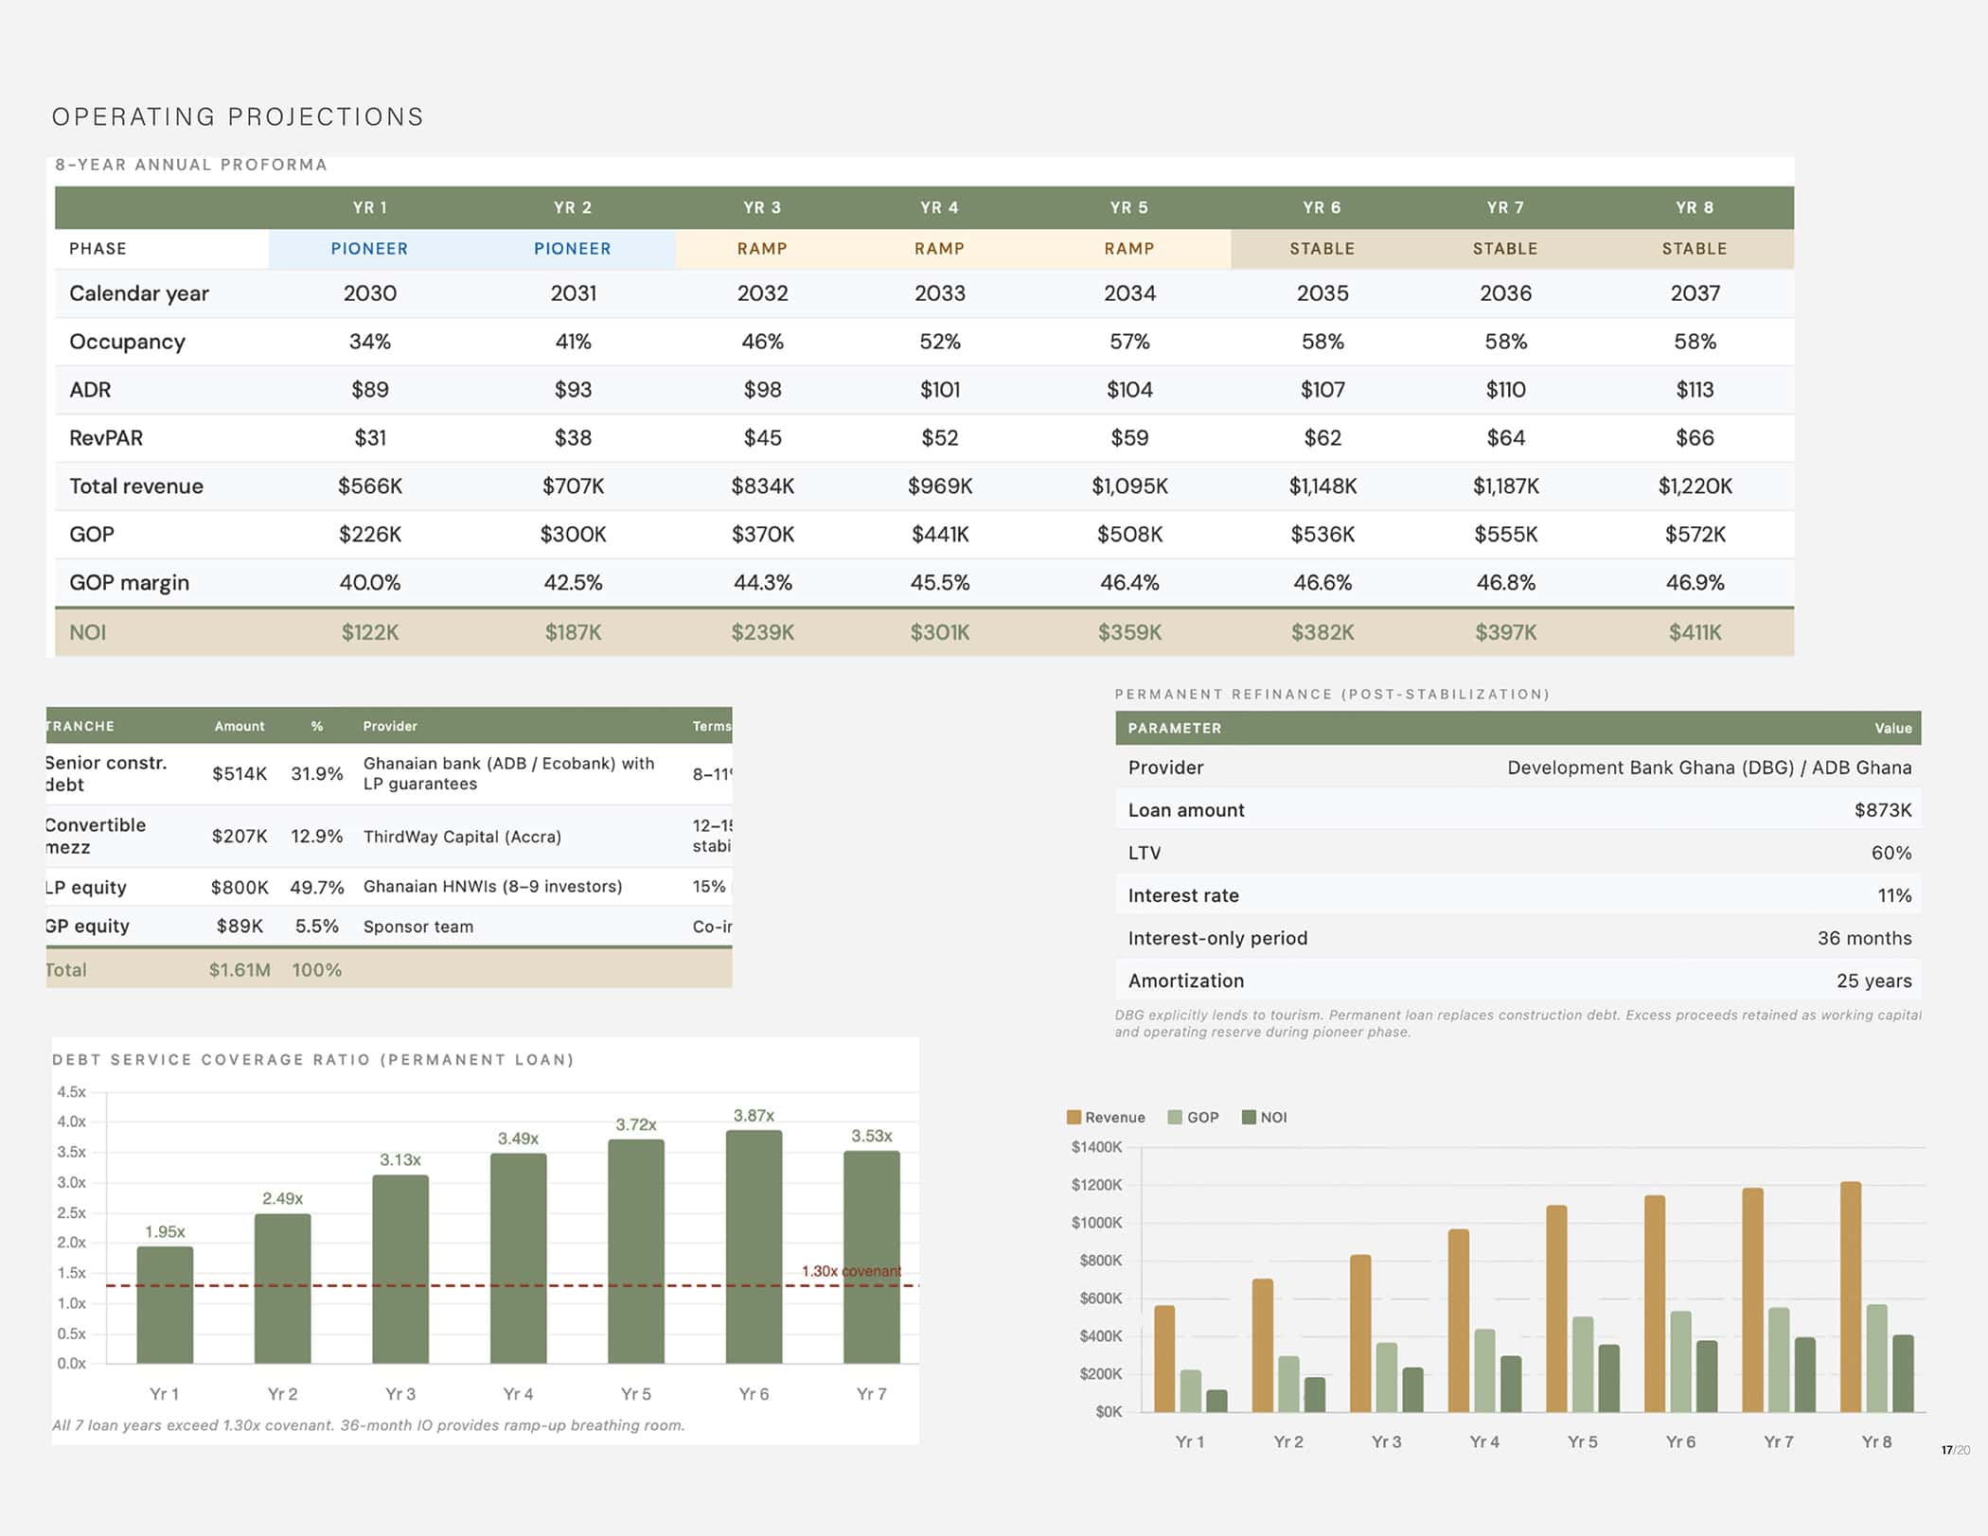
Task: Click RevPAR value $66
Action: (x=1695, y=438)
